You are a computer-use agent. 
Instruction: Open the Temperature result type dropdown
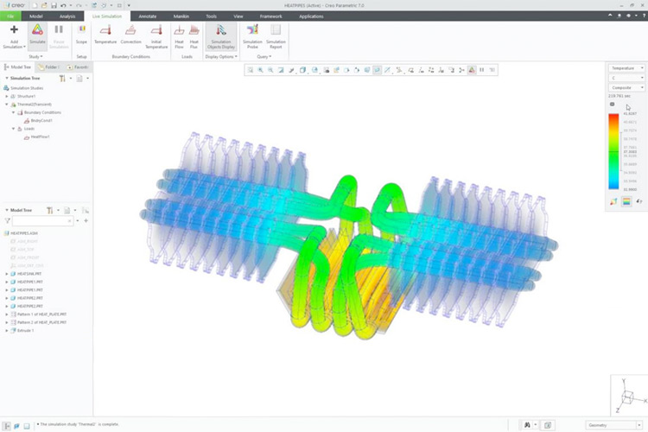626,67
